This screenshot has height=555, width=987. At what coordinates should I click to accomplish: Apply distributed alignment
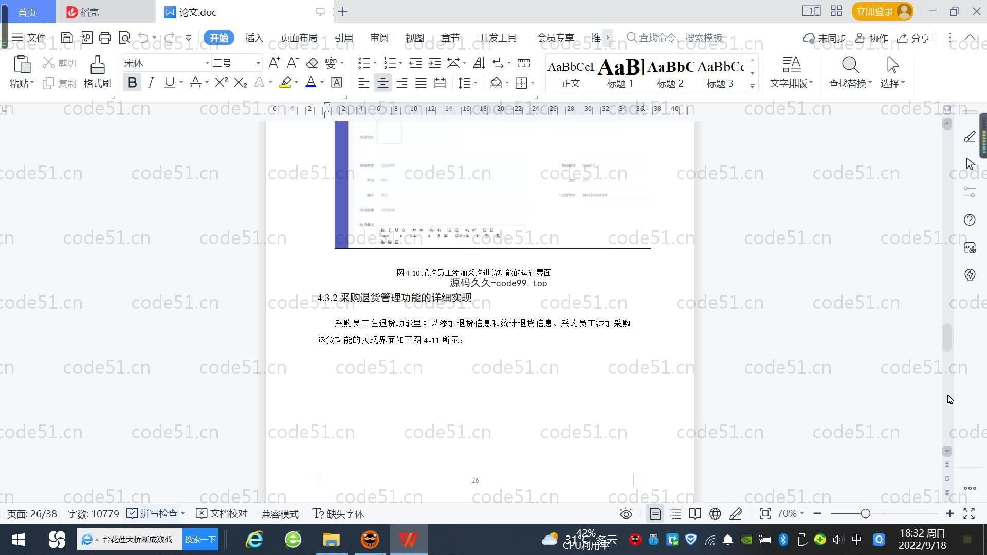440,83
